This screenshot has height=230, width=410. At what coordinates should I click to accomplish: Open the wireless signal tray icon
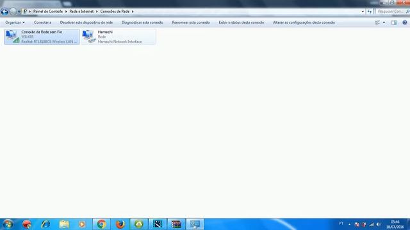pyautogui.click(x=372, y=224)
